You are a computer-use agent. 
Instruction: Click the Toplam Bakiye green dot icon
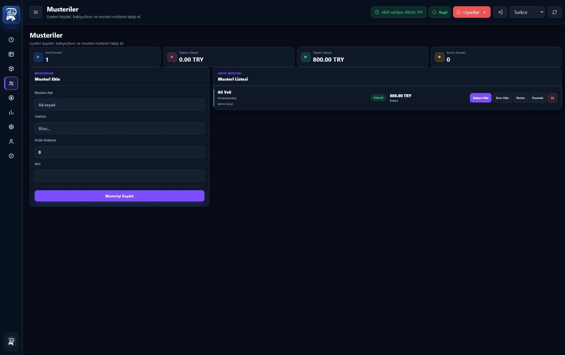(305, 57)
